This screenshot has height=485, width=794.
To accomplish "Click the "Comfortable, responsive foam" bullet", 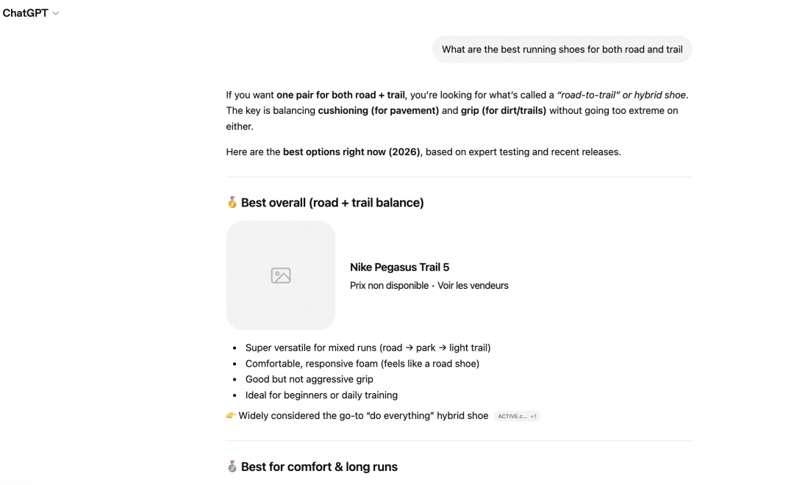I will click(362, 364).
